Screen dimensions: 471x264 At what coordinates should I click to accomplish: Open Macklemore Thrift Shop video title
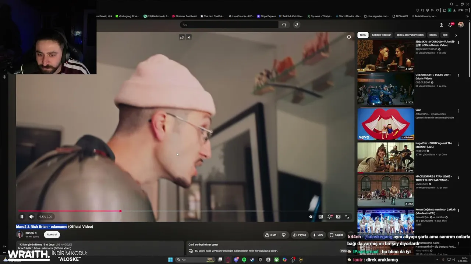[433, 178]
